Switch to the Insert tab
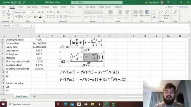The height and width of the screenshot is (107, 191). (x=21, y=7)
